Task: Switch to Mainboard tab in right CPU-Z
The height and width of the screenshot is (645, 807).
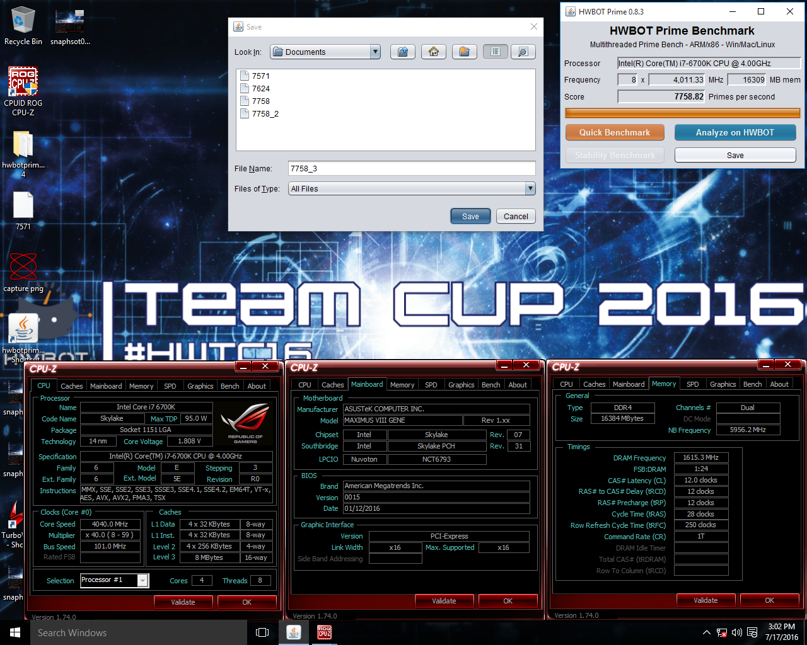Action: click(x=629, y=384)
